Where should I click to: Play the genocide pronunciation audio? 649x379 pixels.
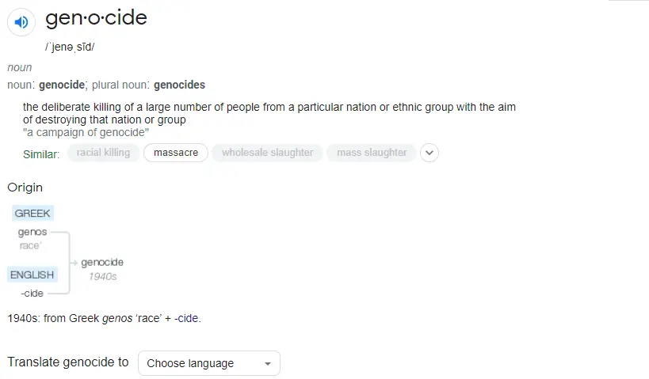point(21,22)
